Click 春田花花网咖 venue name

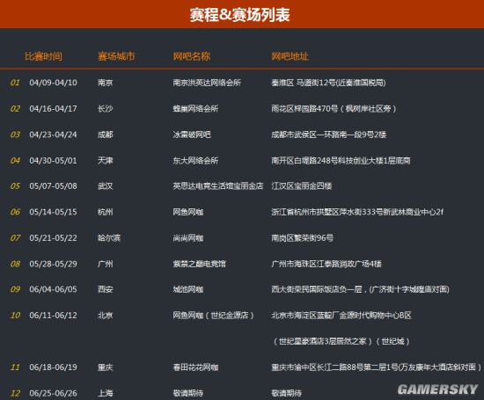(x=195, y=367)
